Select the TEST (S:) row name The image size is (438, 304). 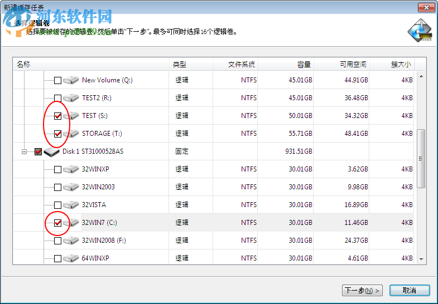(95, 116)
